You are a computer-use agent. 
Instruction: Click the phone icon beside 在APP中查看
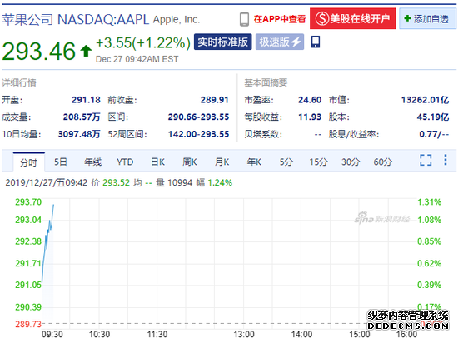click(x=244, y=19)
